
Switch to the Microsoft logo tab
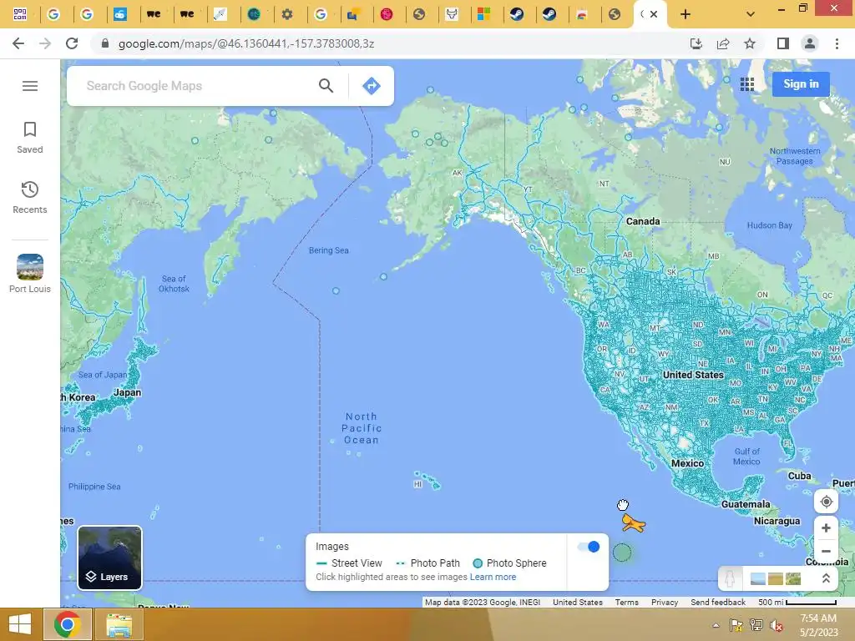484,14
